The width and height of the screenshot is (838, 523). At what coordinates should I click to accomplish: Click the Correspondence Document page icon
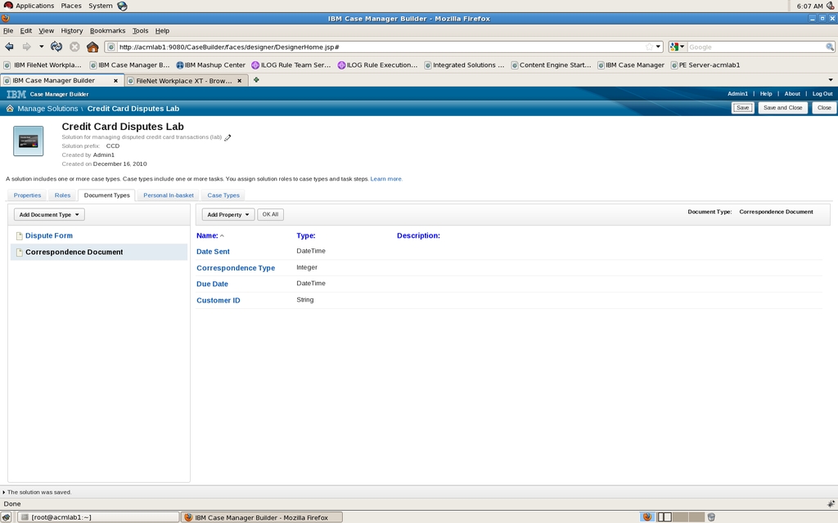tap(20, 253)
